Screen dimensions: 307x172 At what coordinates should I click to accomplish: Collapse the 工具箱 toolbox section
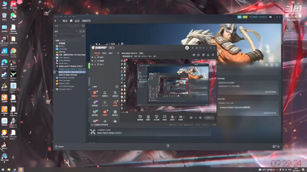click(x=117, y=87)
